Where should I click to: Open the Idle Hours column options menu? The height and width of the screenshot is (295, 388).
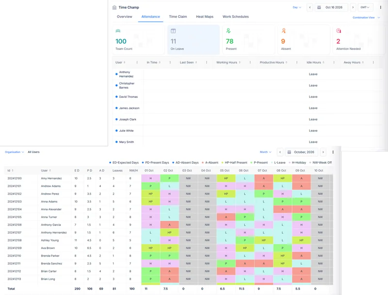pyautogui.click(x=334, y=62)
